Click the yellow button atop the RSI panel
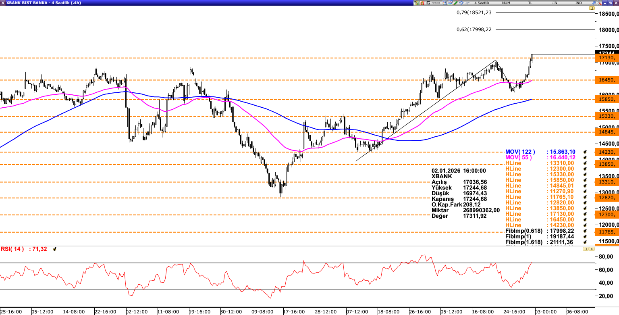 [586, 249]
